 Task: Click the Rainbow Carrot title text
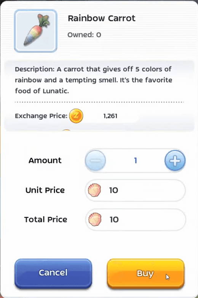[x=102, y=18]
